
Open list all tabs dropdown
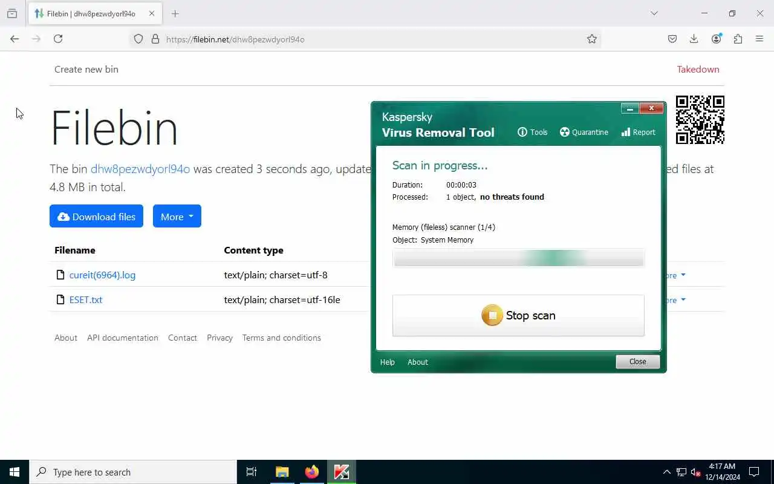tap(654, 13)
